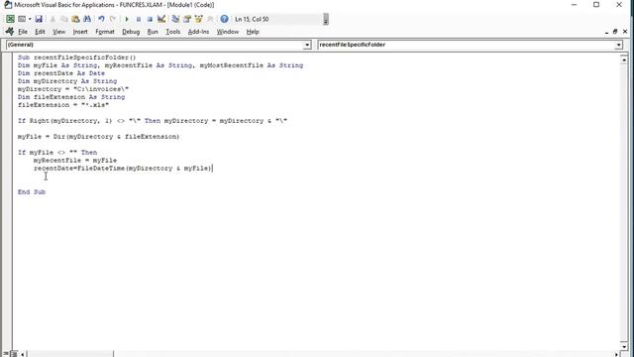Open the View Microsoft Excel icon
The width and height of the screenshot is (634, 357).
[11, 19]
